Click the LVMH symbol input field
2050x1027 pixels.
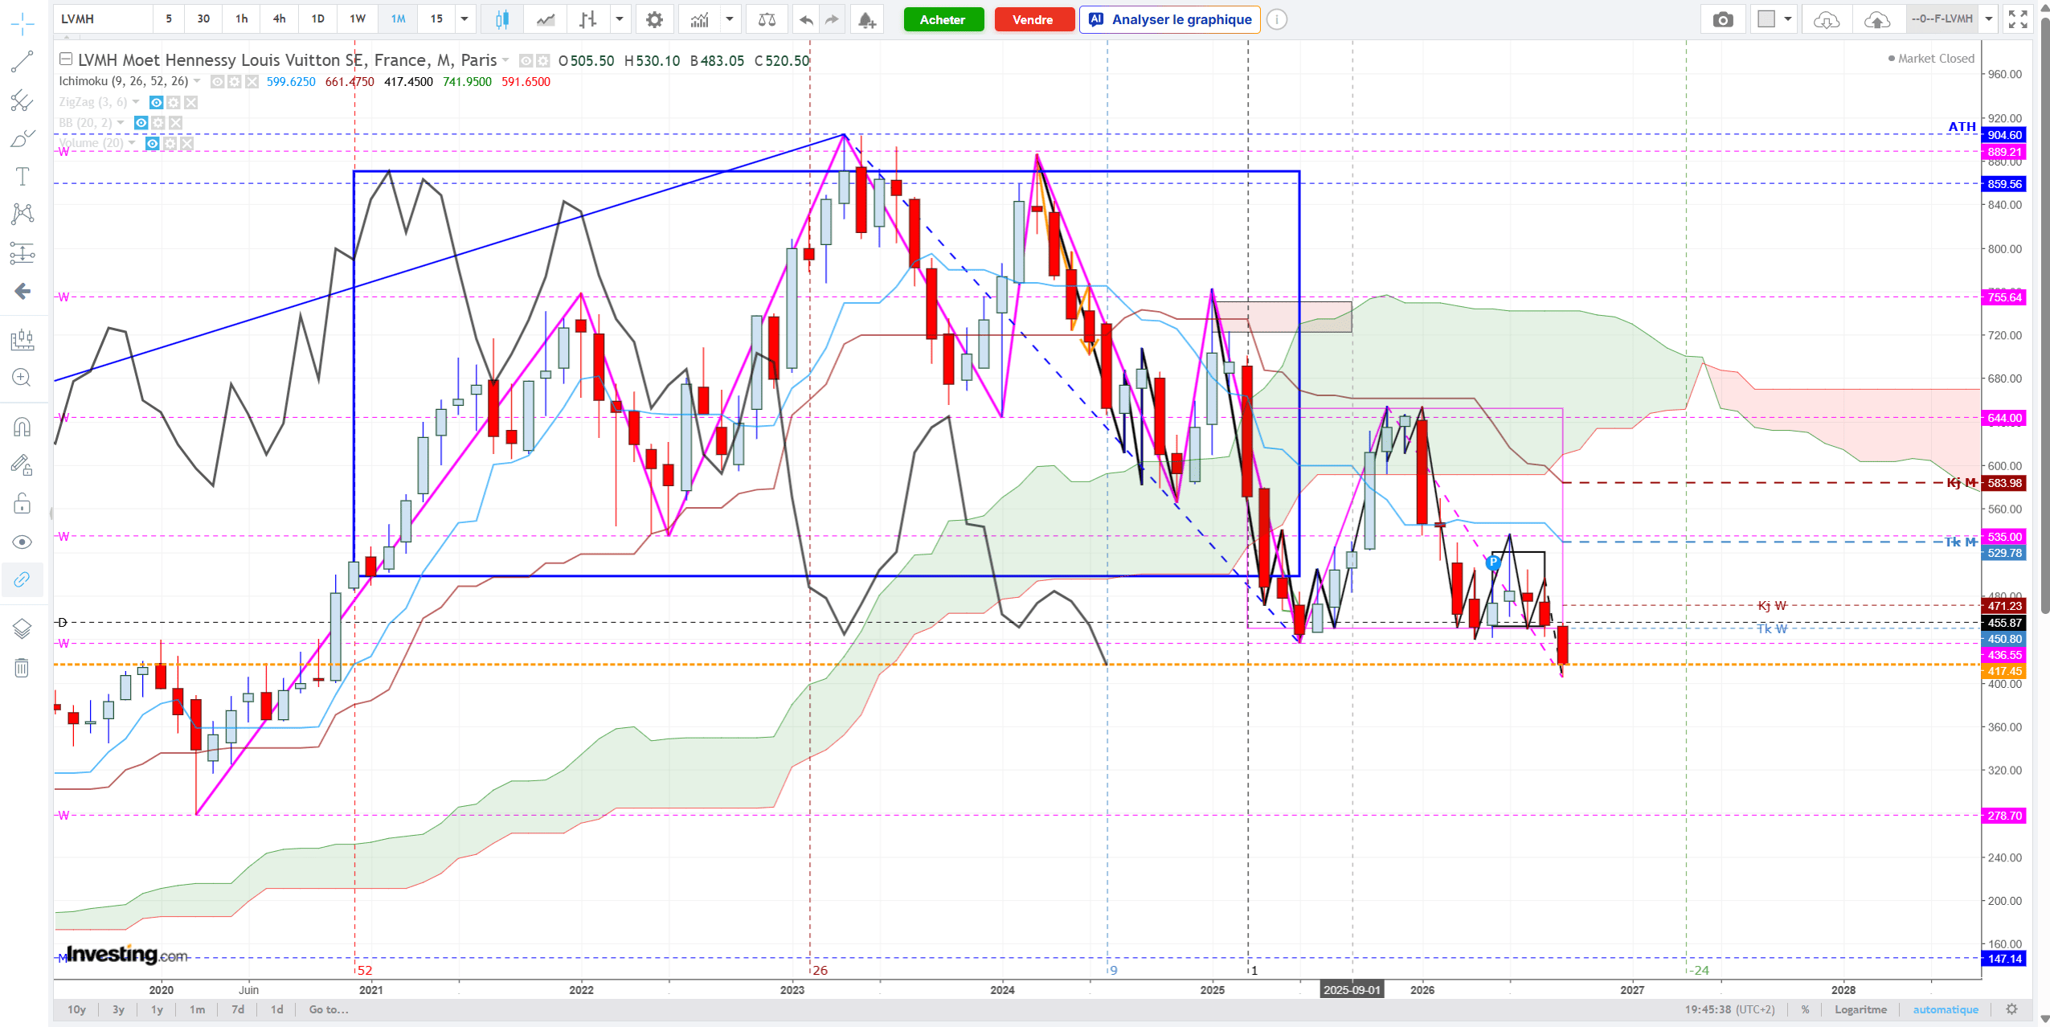pos(104,18)
